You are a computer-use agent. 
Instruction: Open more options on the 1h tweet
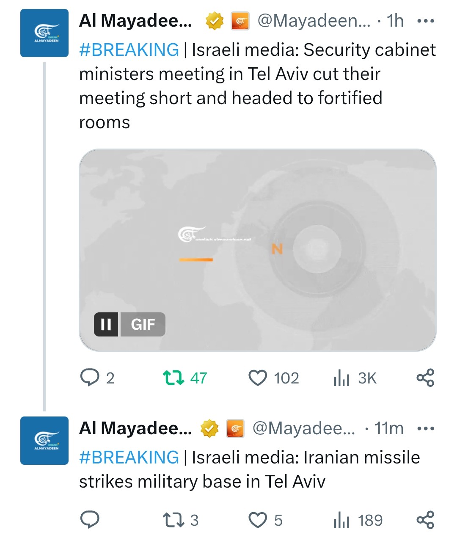[425, 21]
